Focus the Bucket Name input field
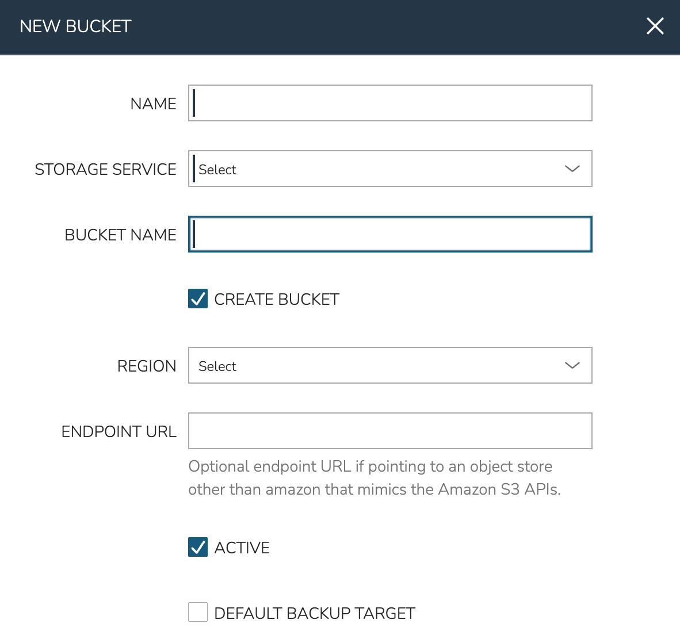 pos(390,235)
